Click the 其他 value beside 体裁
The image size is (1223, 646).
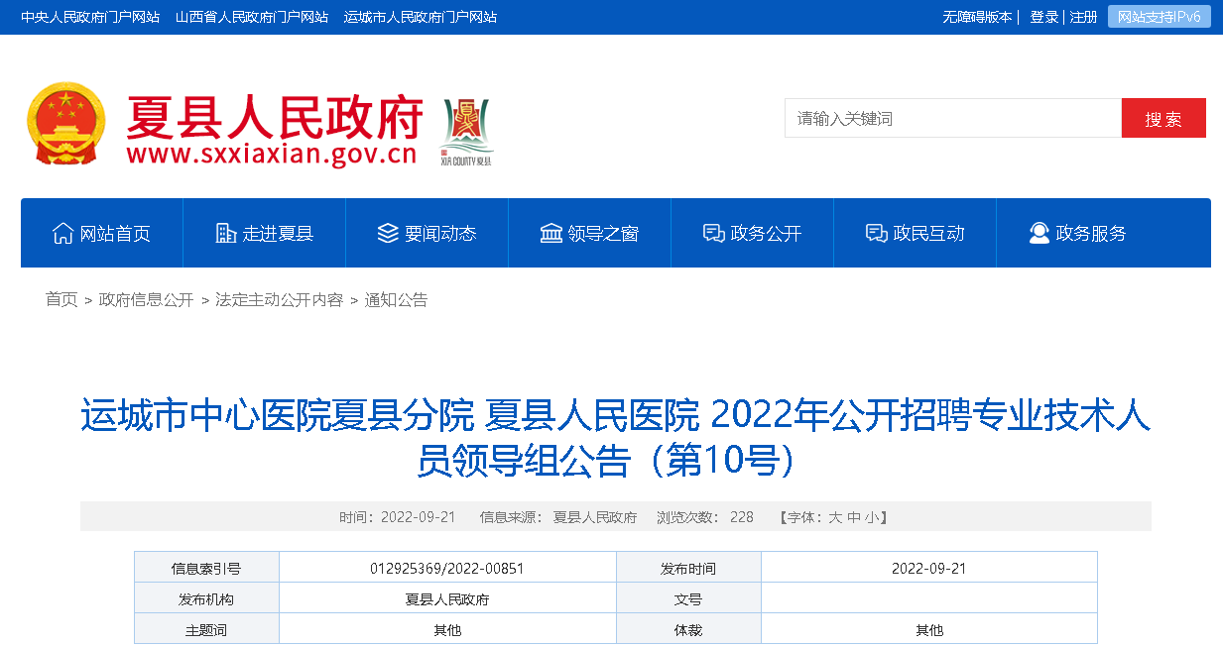tap(929, 630)
